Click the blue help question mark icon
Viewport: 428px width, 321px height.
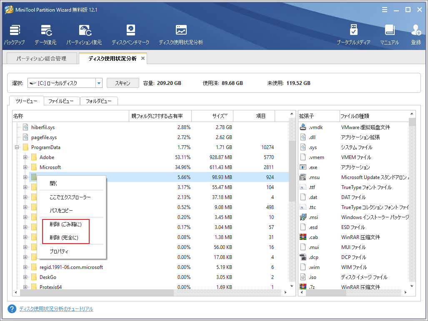pyautogui.click(x=12, y=309)
